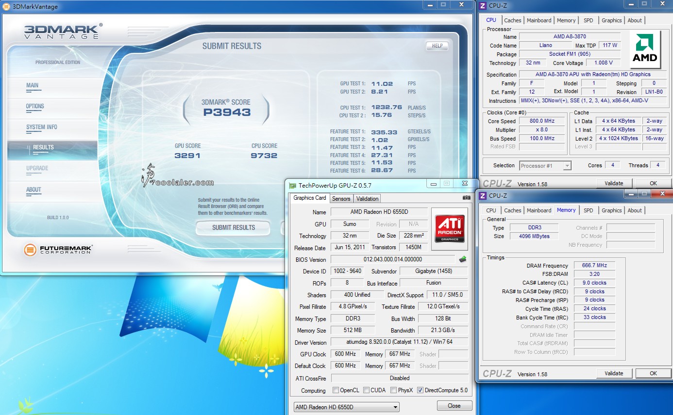Click the 3DMark score P3943

pos(227,112)
